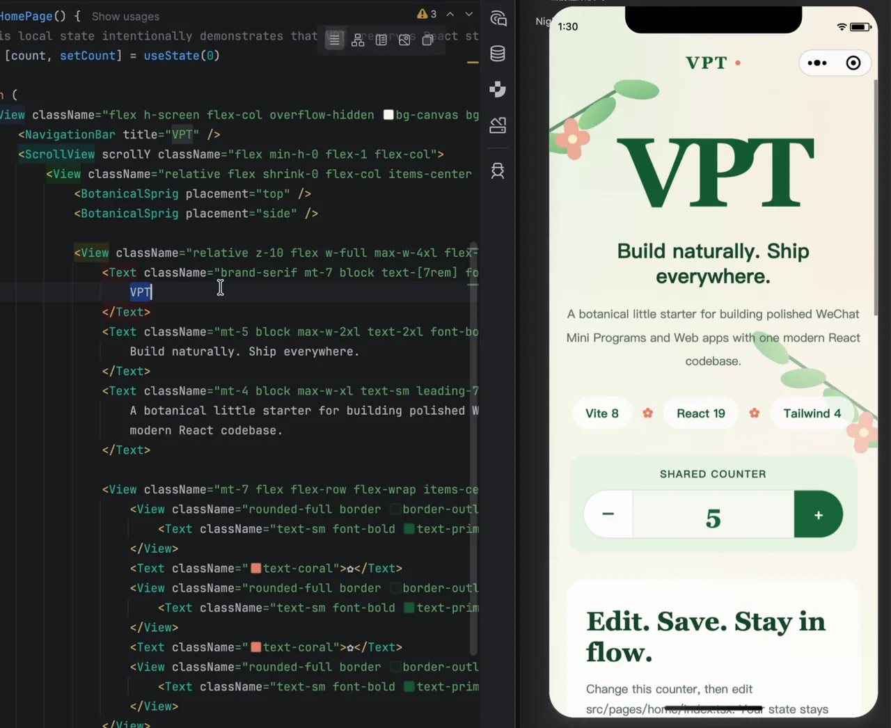Go to previous highlighted problem arrow
The width and height of the screenshot is (891, 728).
(x=450, y=14)
